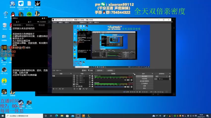Mute the desktop audio speaker icon
This screenshot has height=118, width=211.
click(128, 87)
